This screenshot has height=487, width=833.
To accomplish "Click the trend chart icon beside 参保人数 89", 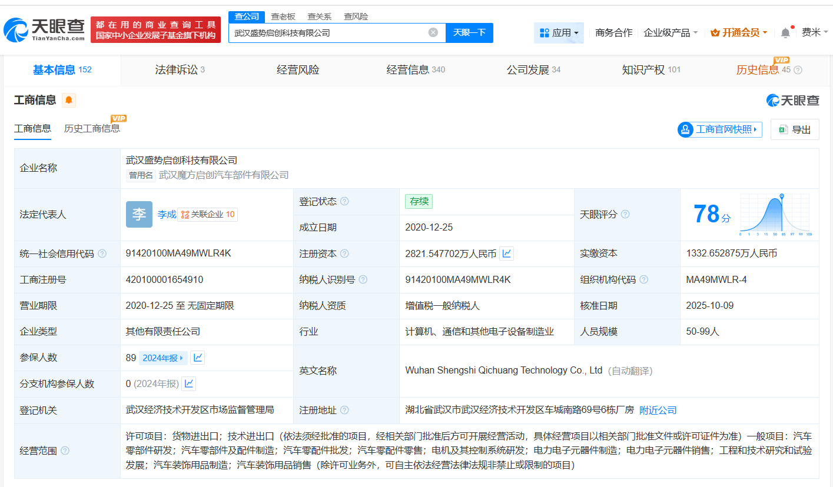I will [x=197, y=357].
